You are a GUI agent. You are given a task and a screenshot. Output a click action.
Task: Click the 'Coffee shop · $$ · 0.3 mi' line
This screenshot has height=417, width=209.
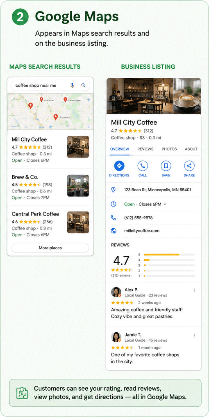coord(136,138)
